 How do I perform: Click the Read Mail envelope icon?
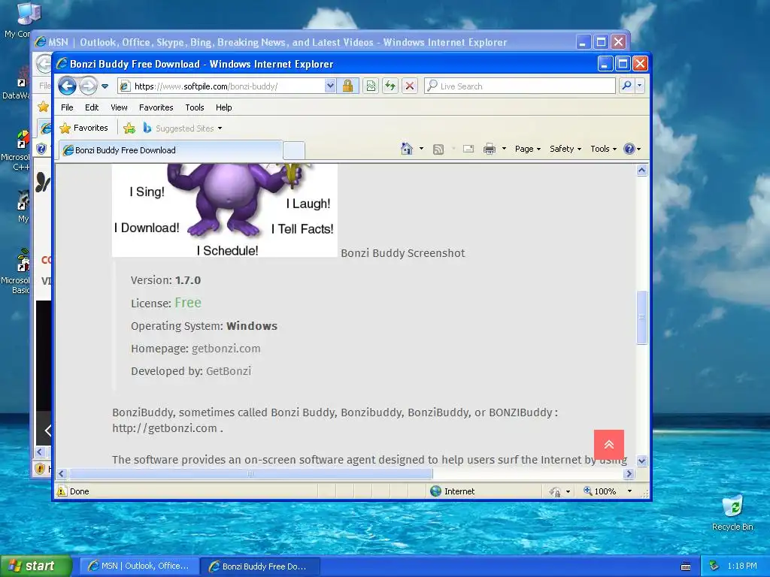(468, 149)
